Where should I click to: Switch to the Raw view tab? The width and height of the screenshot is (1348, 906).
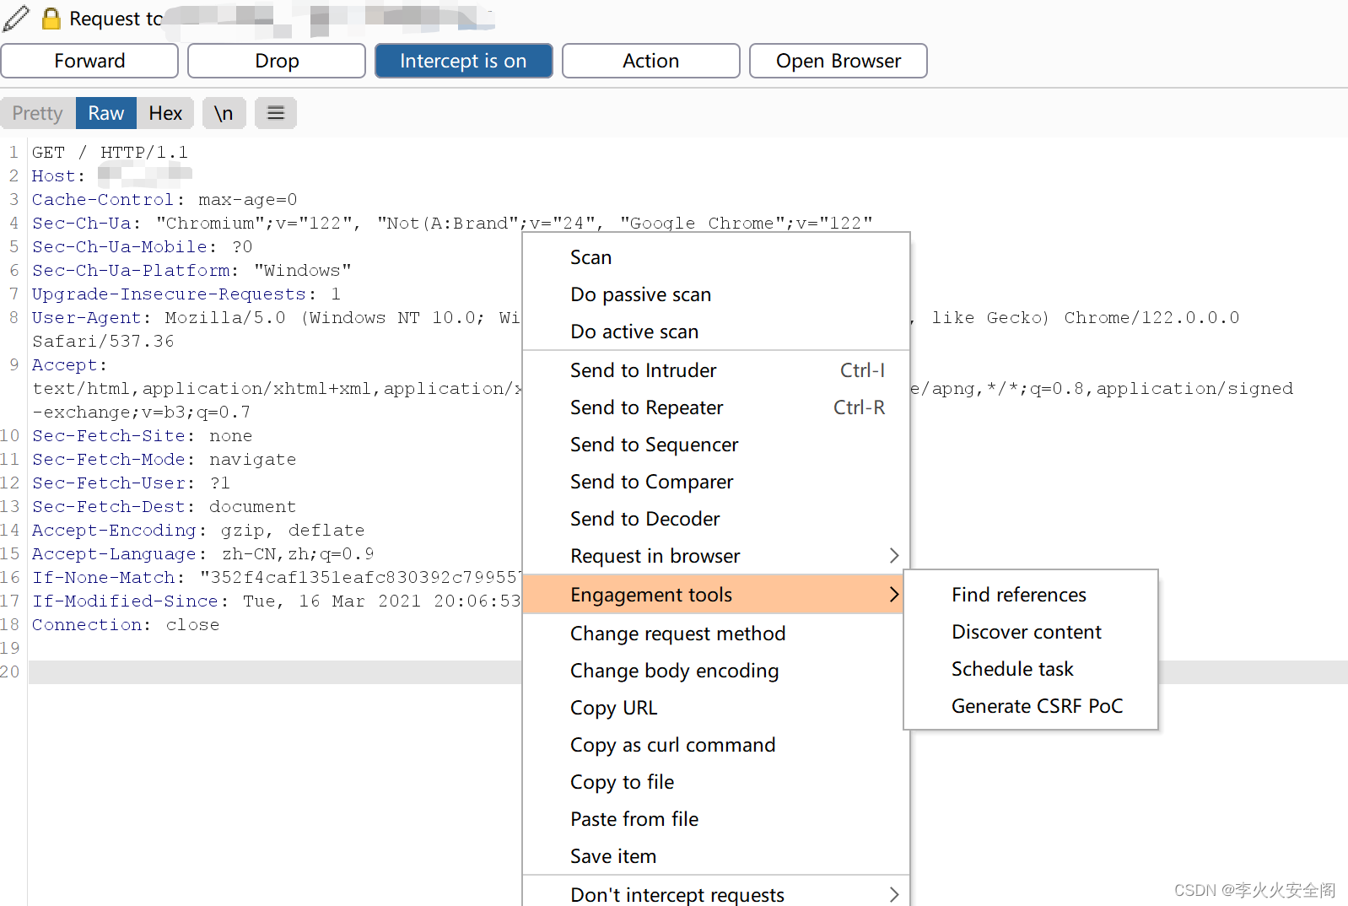pos(106,113)
